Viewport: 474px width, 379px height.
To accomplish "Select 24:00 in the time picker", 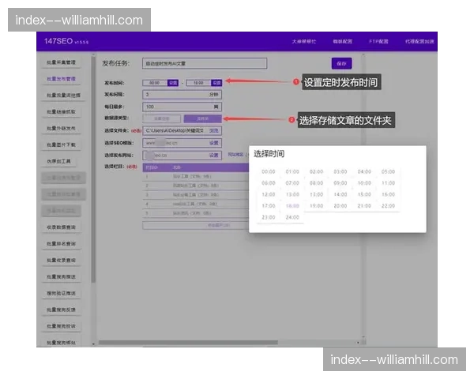I will tap(292, 218).
